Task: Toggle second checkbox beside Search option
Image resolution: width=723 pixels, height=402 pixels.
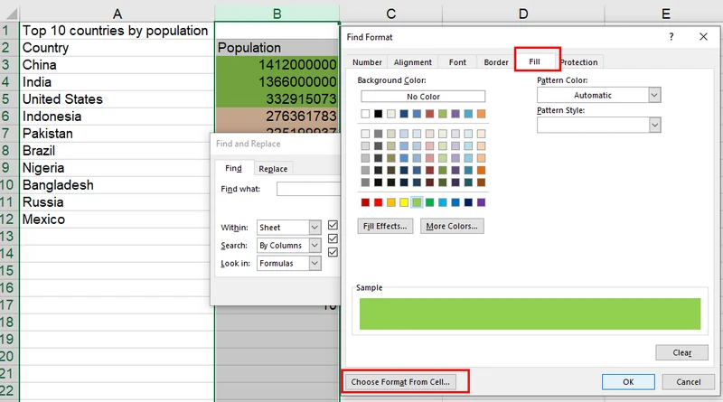Action: [x=333, y=238]
